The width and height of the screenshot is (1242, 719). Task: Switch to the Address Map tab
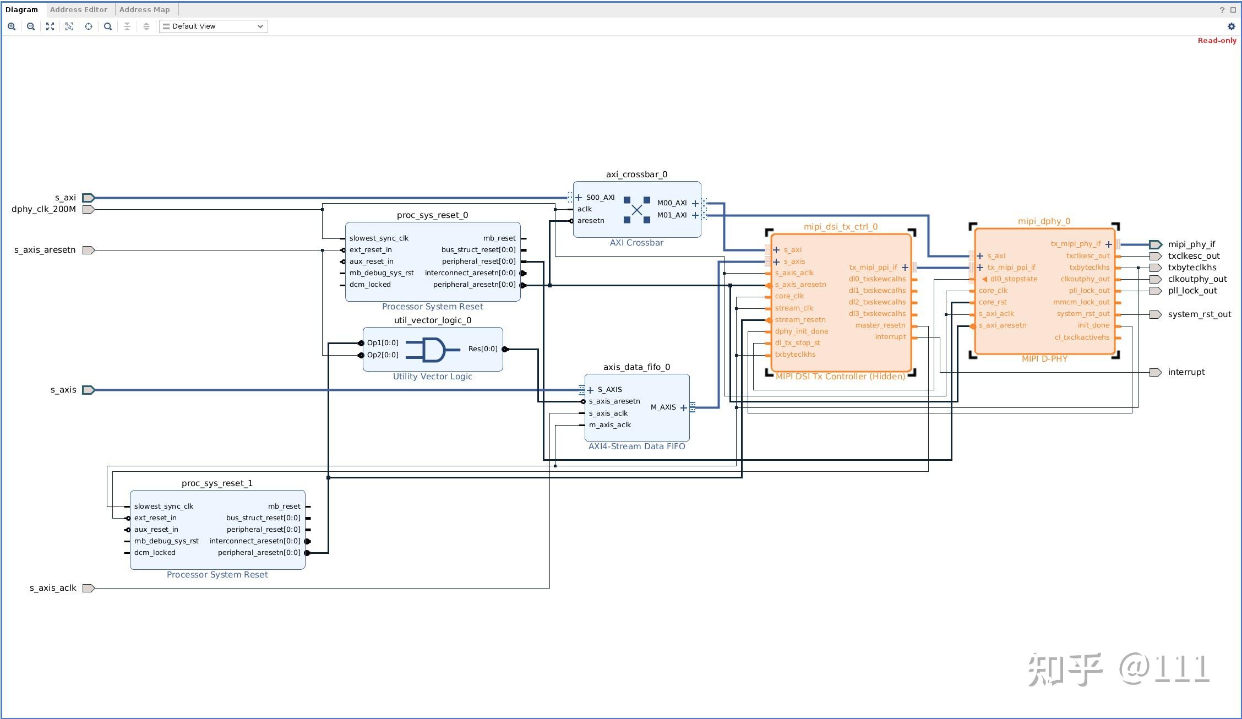pos(144,10)
